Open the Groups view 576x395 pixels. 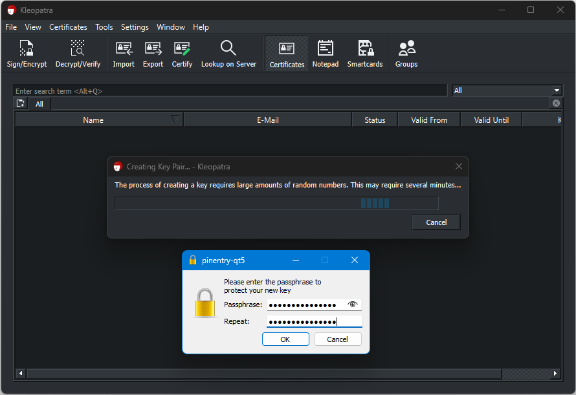406,54
